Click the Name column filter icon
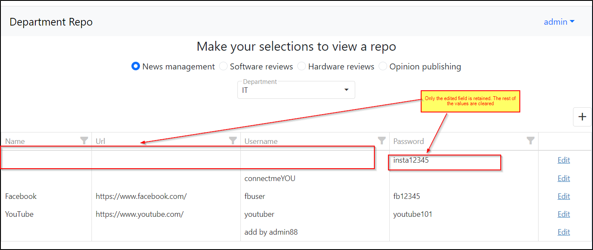Viewport: 593px width, 250px height. tap(84, 141)
